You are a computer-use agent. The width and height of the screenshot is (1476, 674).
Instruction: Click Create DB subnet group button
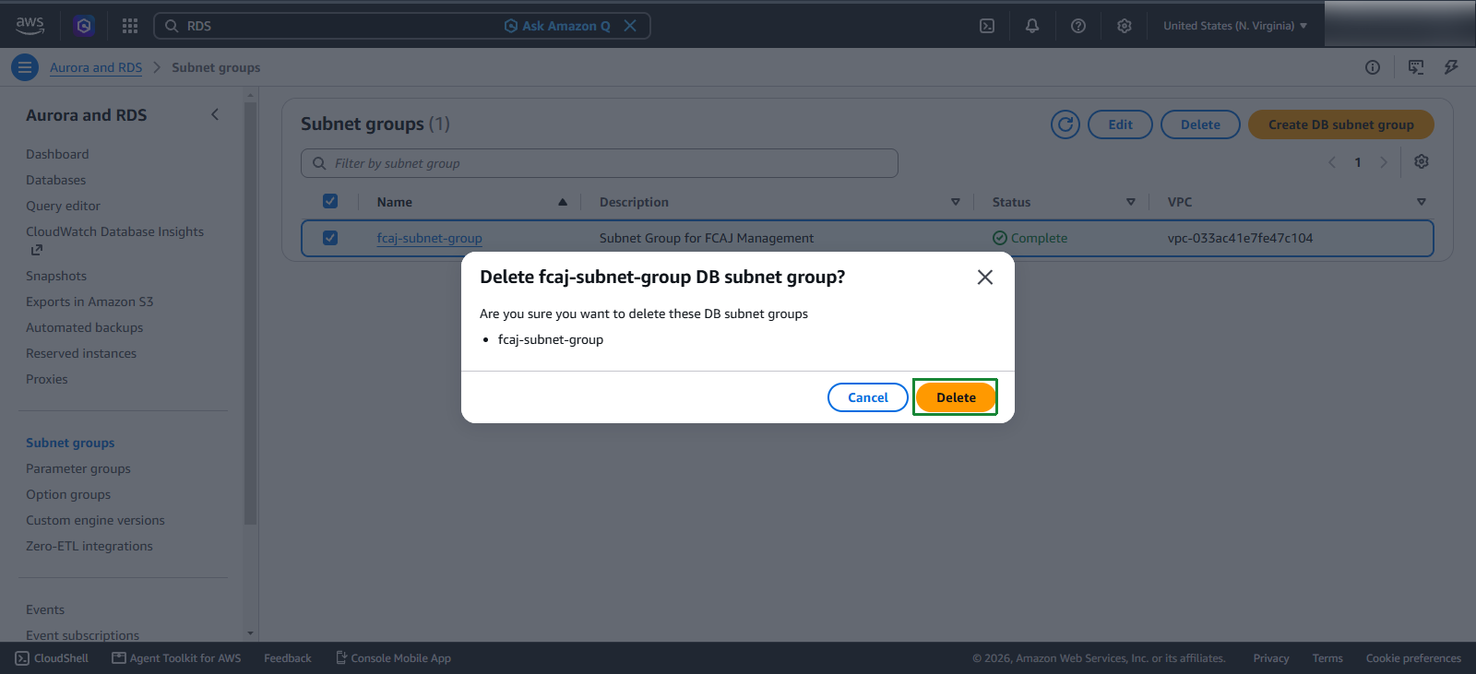pyautogui.click(x=1341, y=124)
